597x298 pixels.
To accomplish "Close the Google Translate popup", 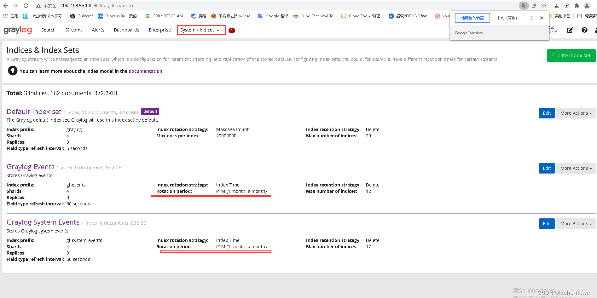I will click(542, 18).
